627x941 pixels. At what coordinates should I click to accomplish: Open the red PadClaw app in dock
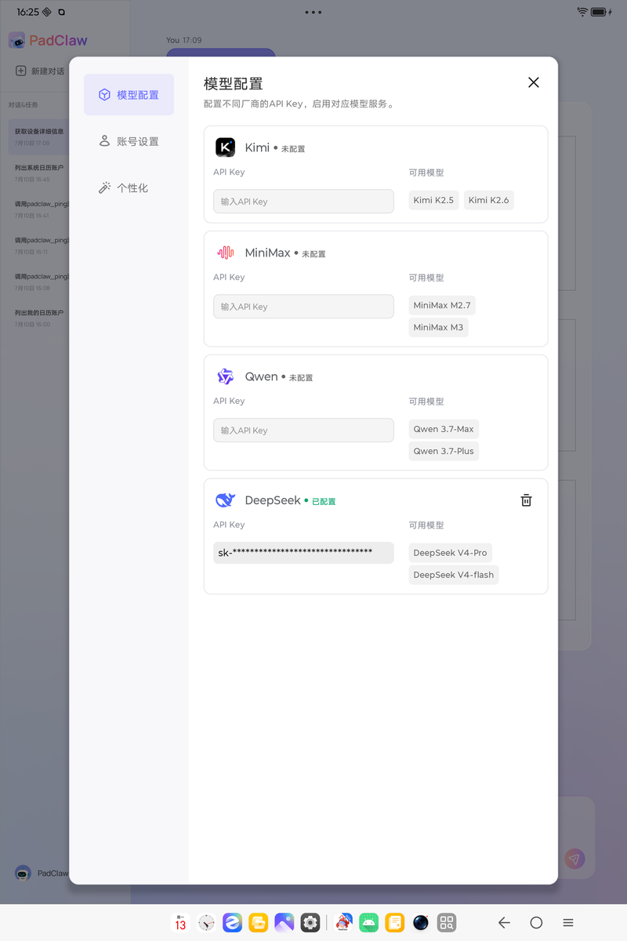click(343, 923)
